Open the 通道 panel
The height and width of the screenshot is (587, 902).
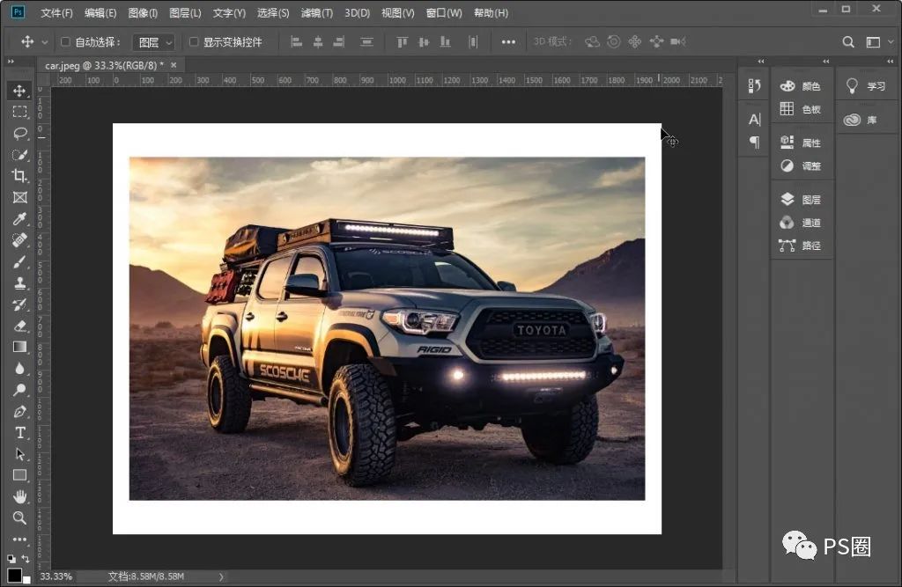tap(802, 223)
